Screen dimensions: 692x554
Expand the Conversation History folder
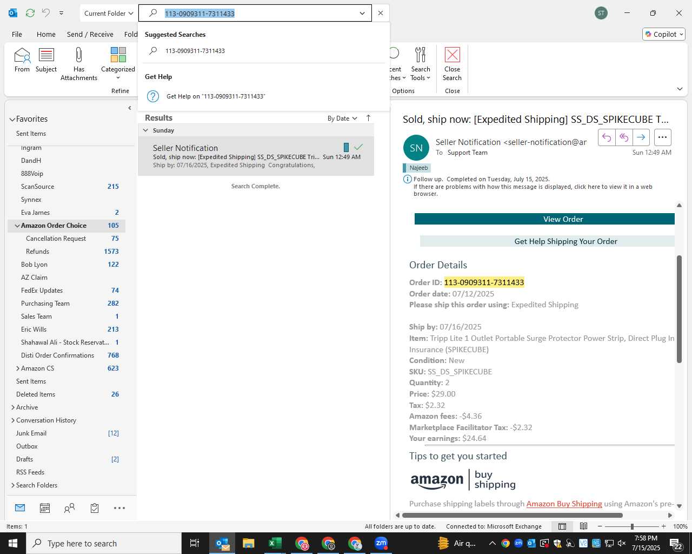click(13, 420)
